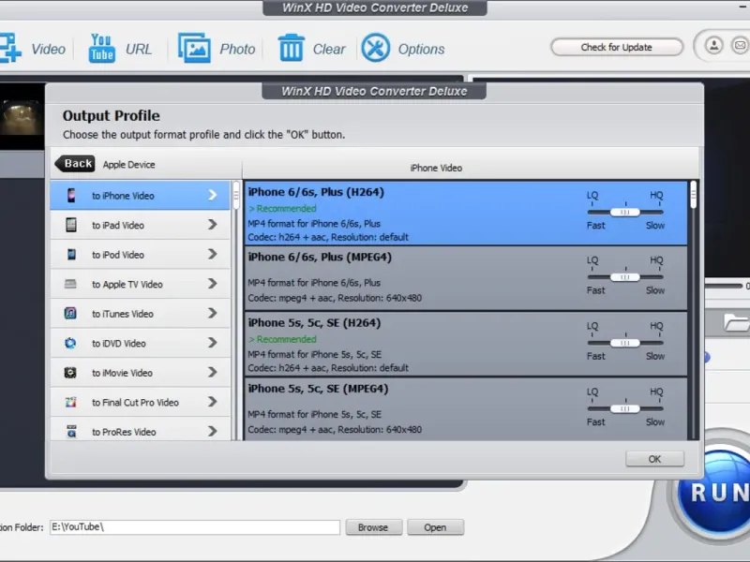Image resolution: width=750 pixels, height=562 pixels.
Task: Expand the to iPad Video arrow
Action: [x=213, y=225]
